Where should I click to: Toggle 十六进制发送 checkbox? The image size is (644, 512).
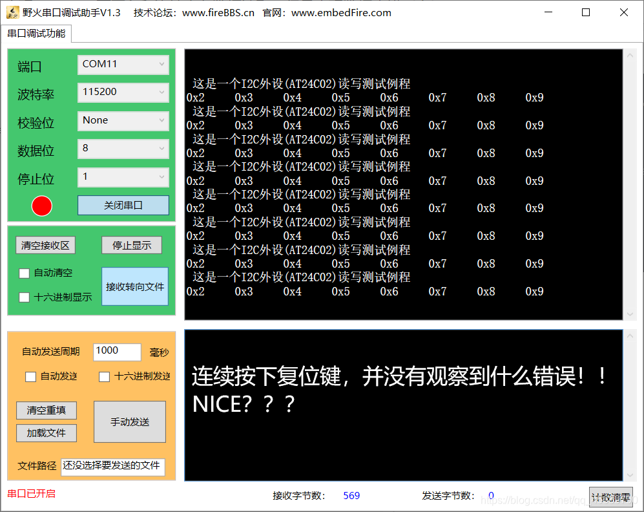point(105,376)
